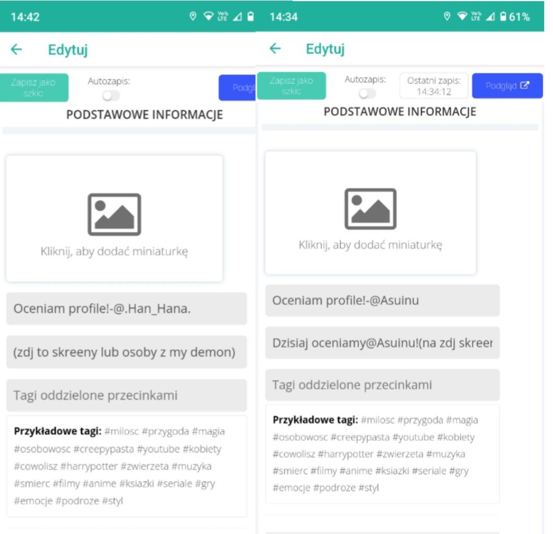Tap the location icon in the 14:42 status bar

point(193,16)
